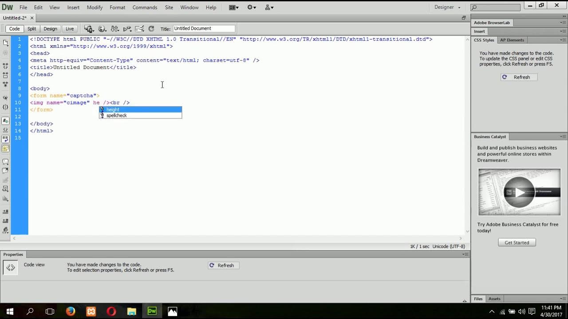Click Refresh in CSS Styles panel
Screen dimensions: 568x319
[x=519, y=77]
